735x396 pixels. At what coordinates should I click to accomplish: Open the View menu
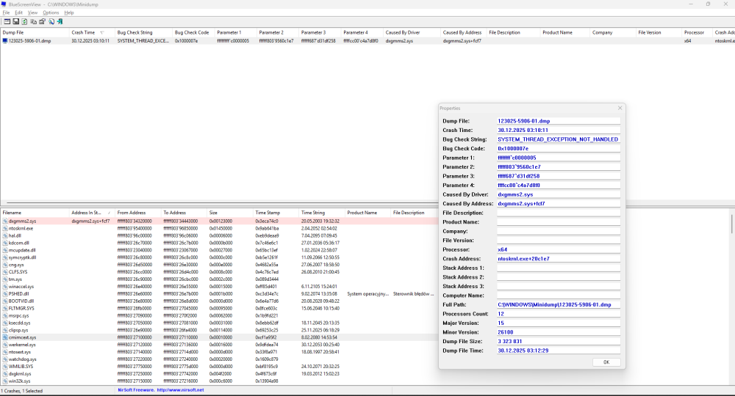(34, 12)
